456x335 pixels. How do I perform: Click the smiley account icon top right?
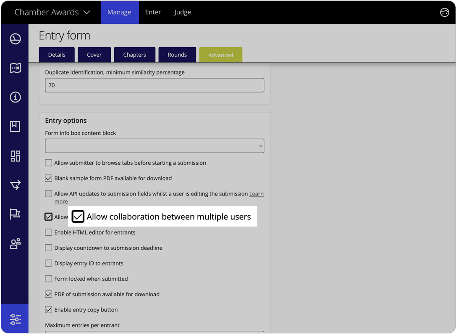(x=445, y=12)
